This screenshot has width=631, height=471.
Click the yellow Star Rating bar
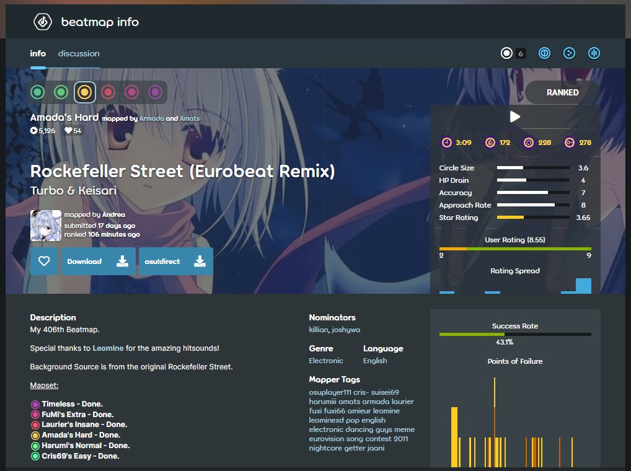point(533,218)
